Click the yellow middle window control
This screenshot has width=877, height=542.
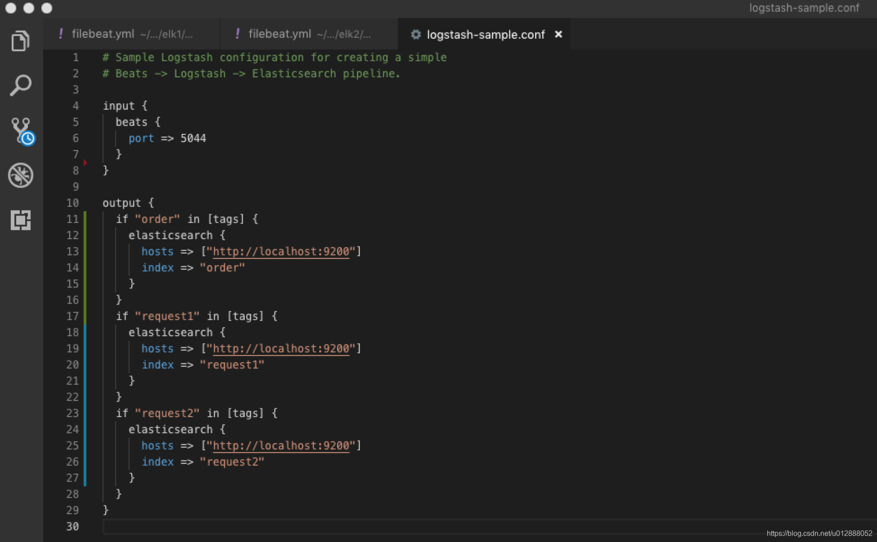pyautogui.click(x=29, y=8)
